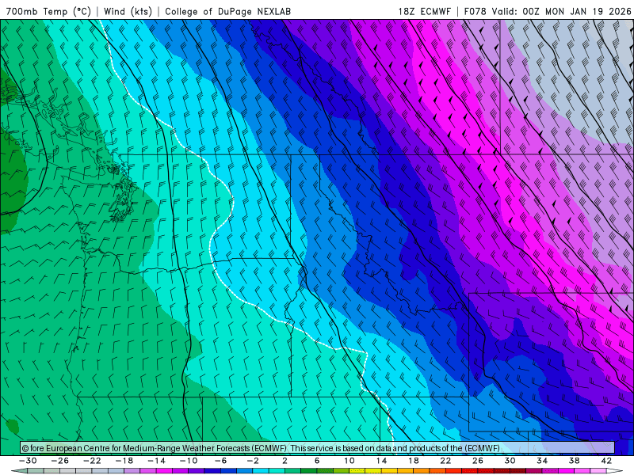Click 'Valid: 00Z MON JAN 19 2026' text
The image size is (634, 475).
point(561,12)
